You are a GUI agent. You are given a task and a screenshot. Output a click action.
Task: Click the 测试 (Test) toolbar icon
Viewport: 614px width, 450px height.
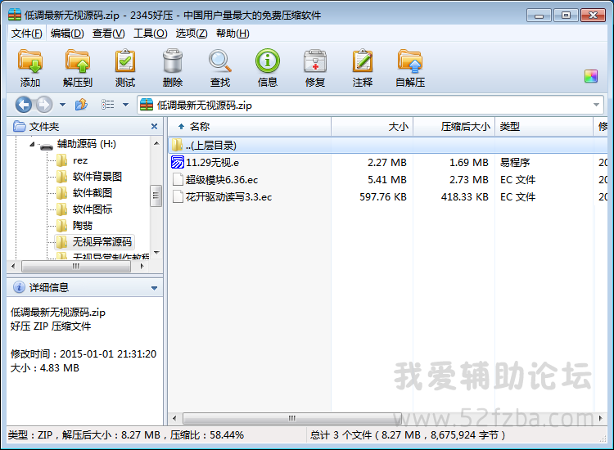click(x=125, y=61)
